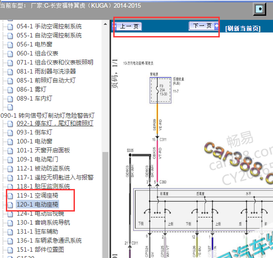The height and width of the screenshot is (258, 273).
Task: Click page icon beside 120-1 电动座椅
Action: coord(10,205)
